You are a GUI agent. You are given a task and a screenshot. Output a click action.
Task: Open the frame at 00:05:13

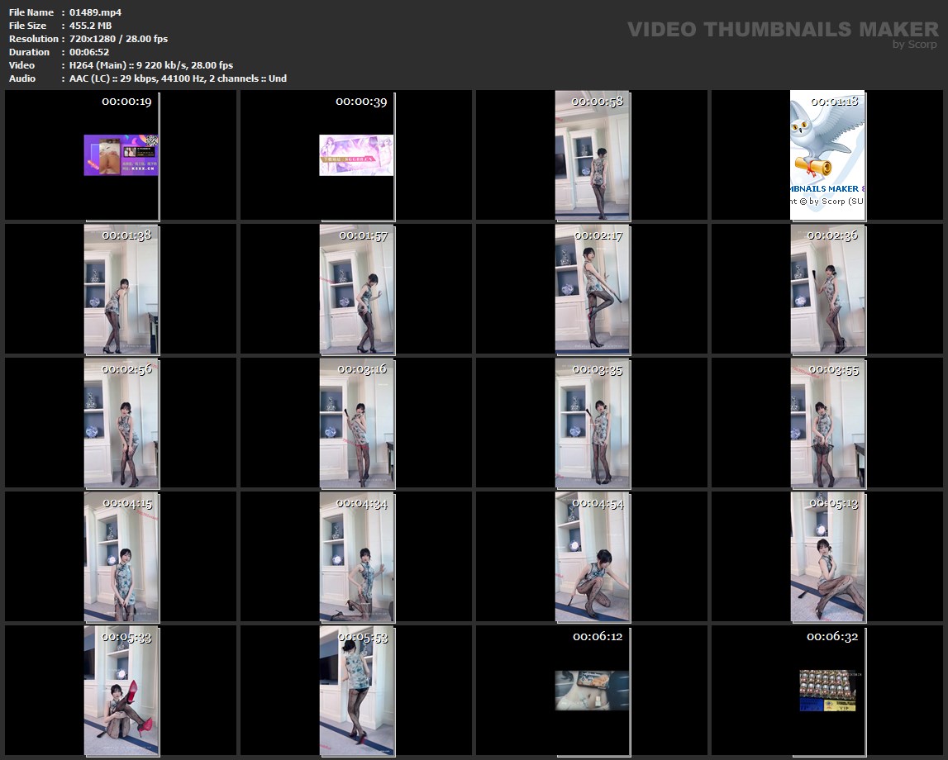pos(827,558)
